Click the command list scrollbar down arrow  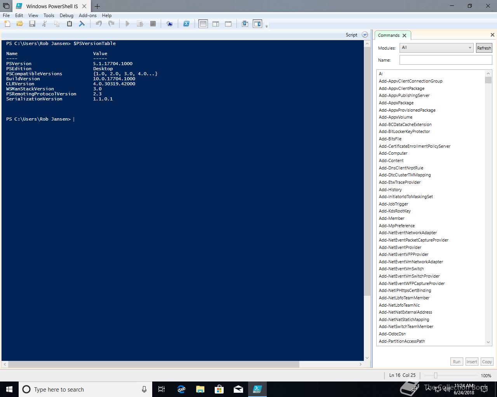(488, 342)
